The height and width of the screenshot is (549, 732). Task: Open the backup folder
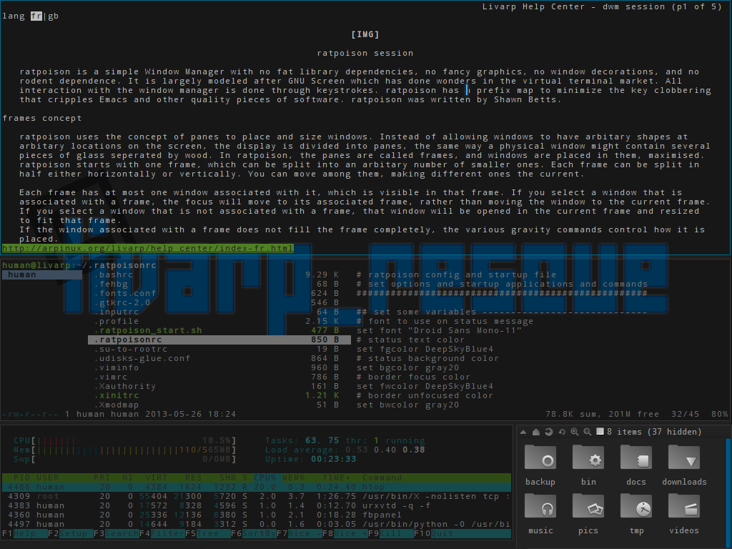coord(540,465)
